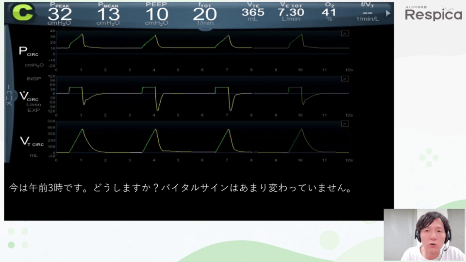Select the O2 41 % value
The height and width of the screenshot is (262, 466).
point(329,12)
